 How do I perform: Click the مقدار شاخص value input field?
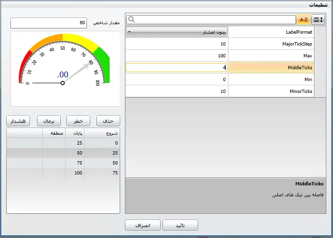(48, 23)
